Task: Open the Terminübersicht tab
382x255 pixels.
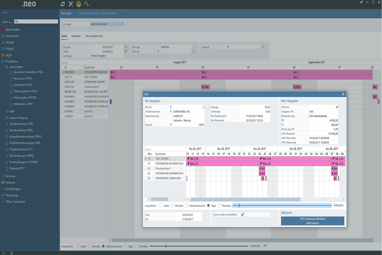Action: click(x=94, y=36)
